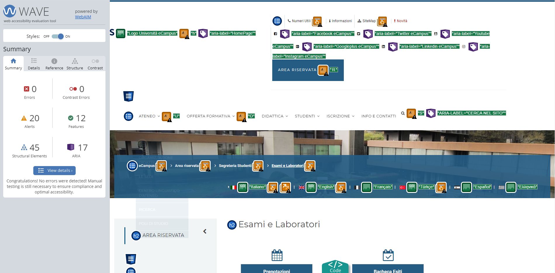Click the h2 badge beside Esami e Laboratori
The height and width of the screenshot is (273, 555).
coord(232,225)
